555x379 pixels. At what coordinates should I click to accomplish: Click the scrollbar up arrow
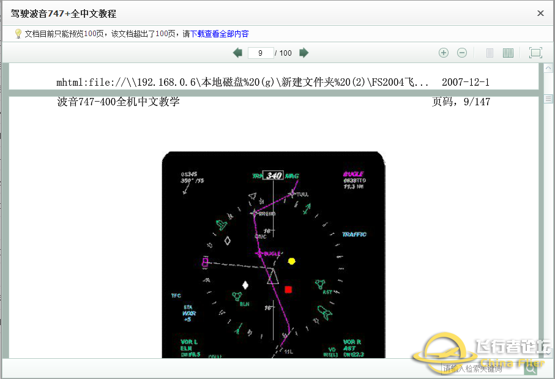(548, 68)
